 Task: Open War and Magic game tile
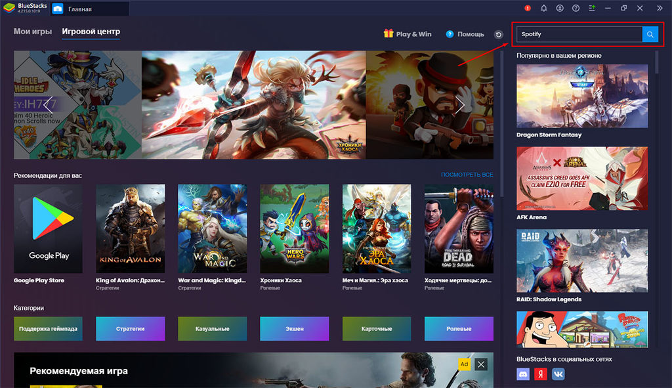point(212,228)
